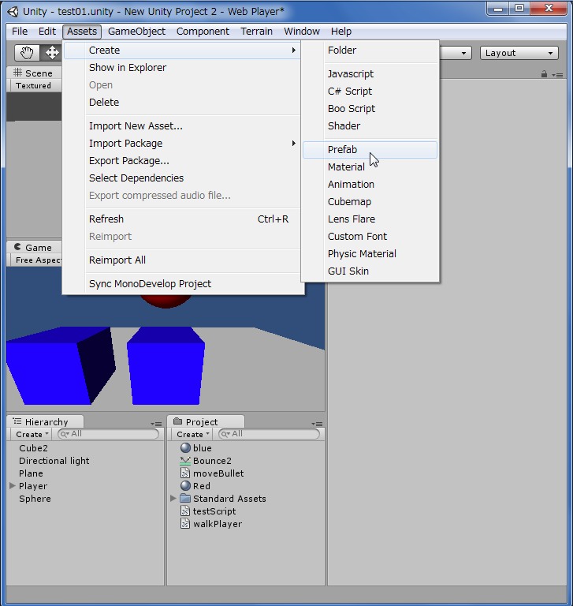The height and width of the screenshot is (606, 573).
Task: Choose Select Dependencies
Action: click(x=182, y=178)
